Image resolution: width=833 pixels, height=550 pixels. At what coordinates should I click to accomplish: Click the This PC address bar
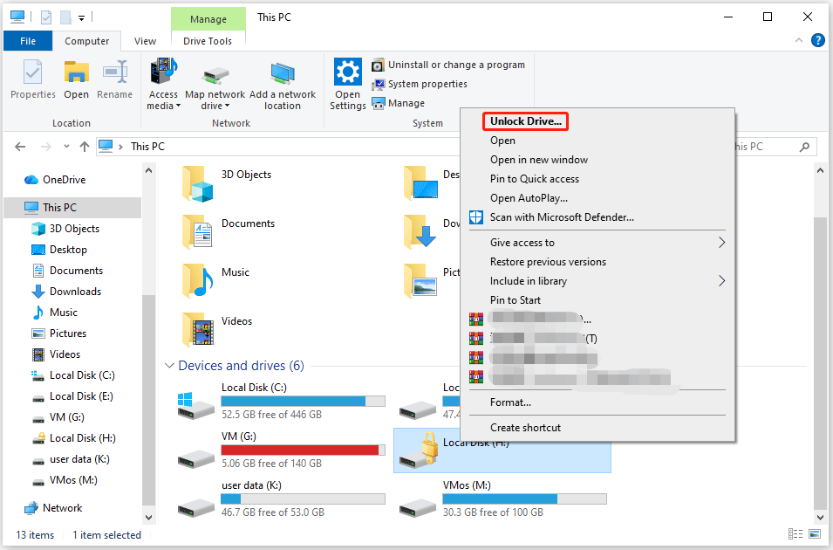click(277, 147)
